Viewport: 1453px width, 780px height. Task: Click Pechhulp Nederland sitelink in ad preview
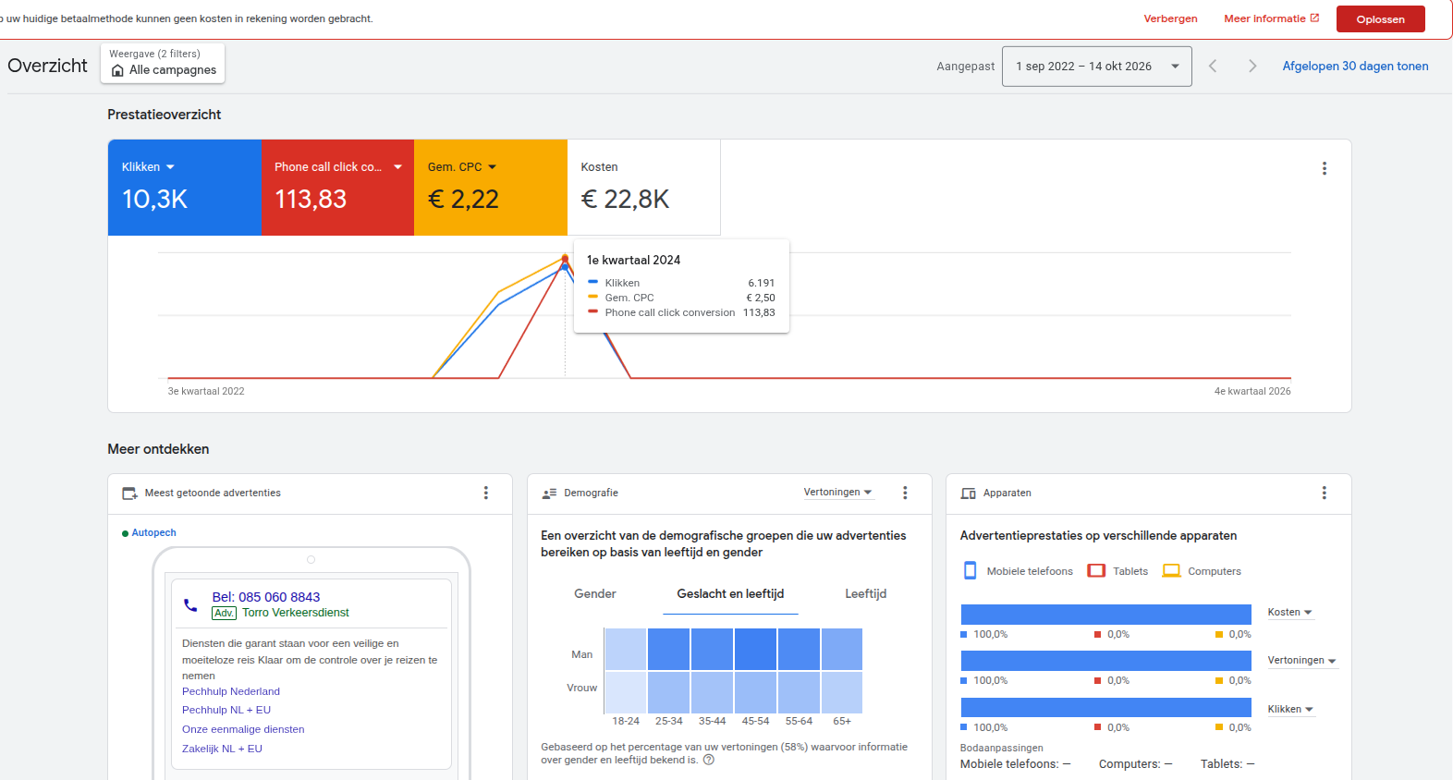(231, 691)
